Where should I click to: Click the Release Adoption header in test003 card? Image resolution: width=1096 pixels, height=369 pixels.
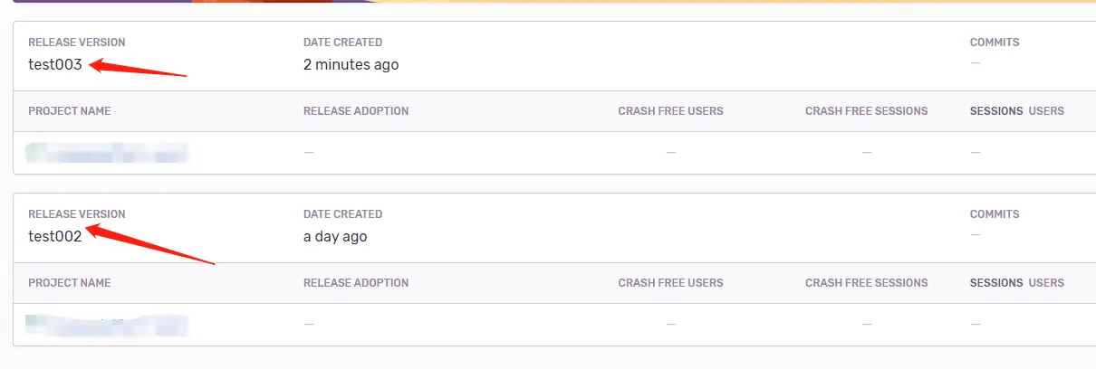pyautogui.click(x=356, y=111)
